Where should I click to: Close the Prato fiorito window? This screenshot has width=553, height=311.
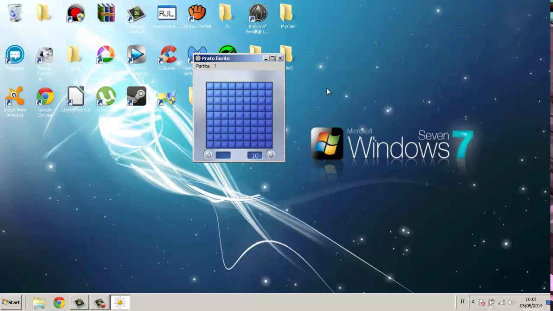(x=280, y=58)
